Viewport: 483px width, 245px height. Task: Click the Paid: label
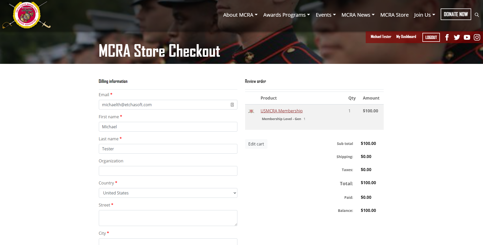click(x=349, y=198)
